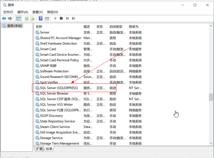Click the Properties panel toolbar icon
Screen dimensions: 214x158
tap(47, 18)
